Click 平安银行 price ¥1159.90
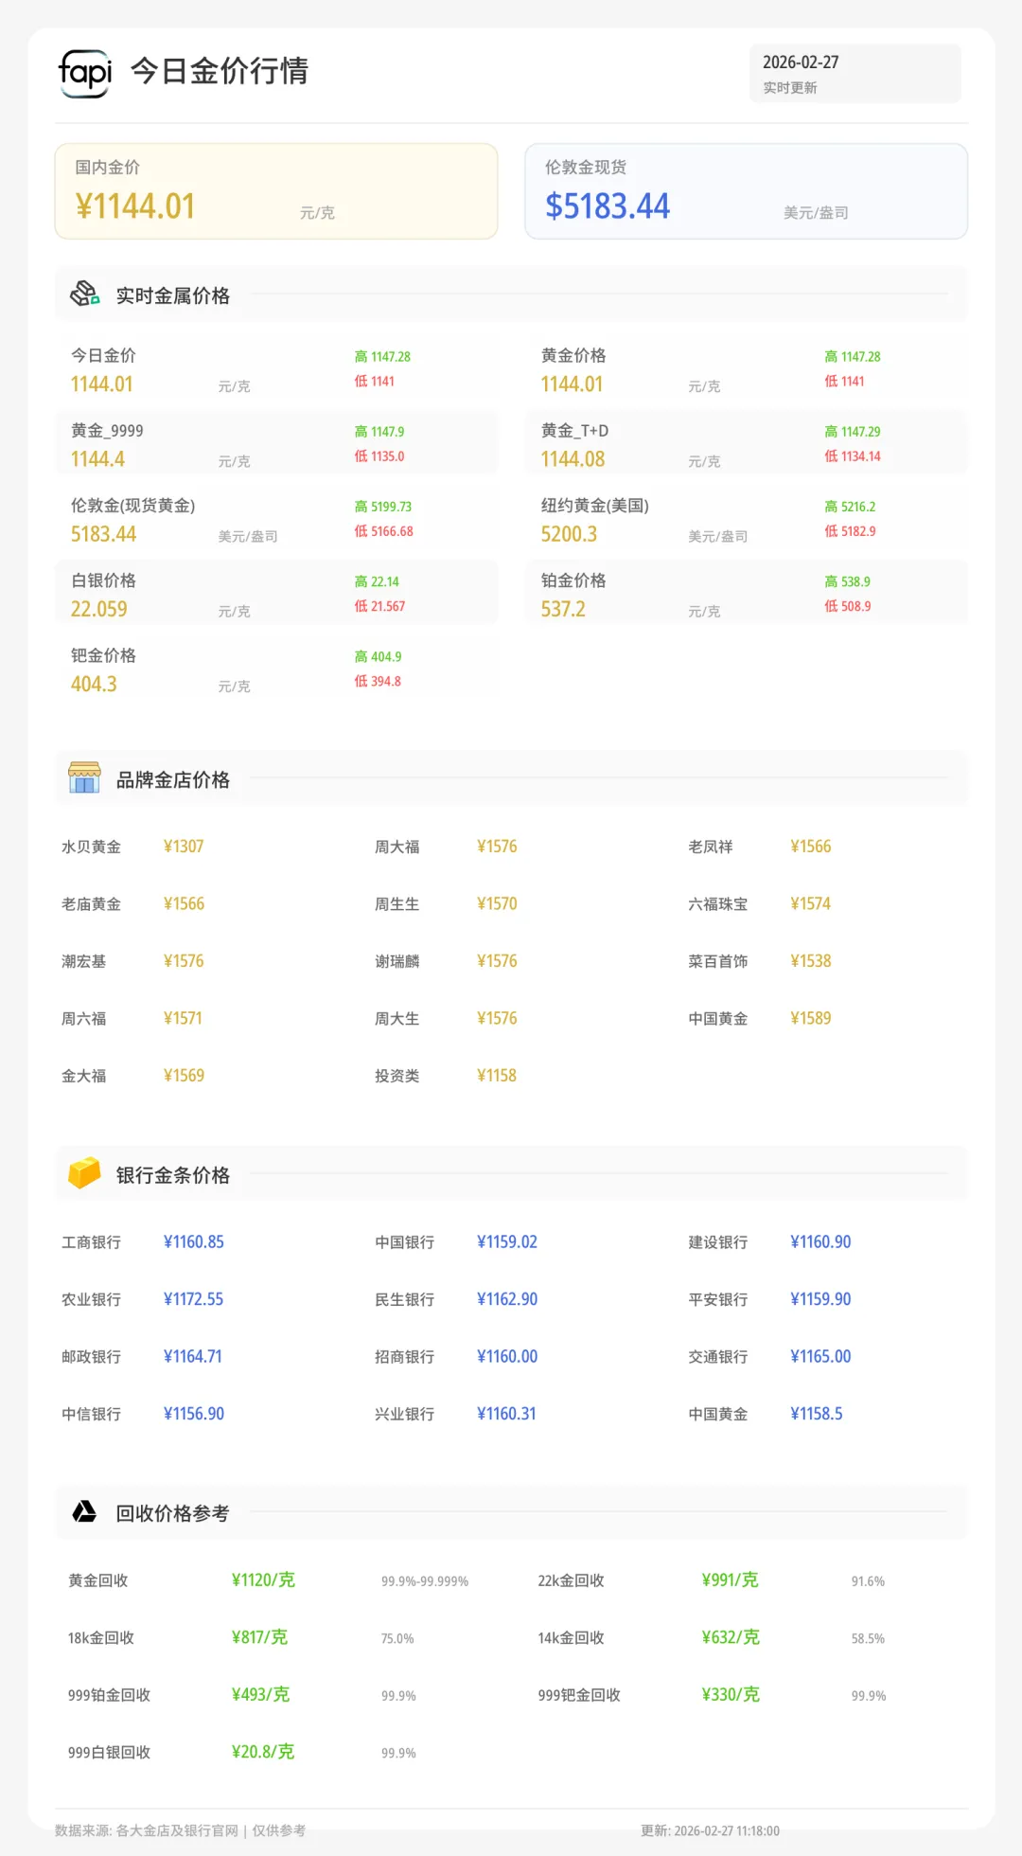The height and width of the screenshot is (1856, 1022). click(820, 1299)
